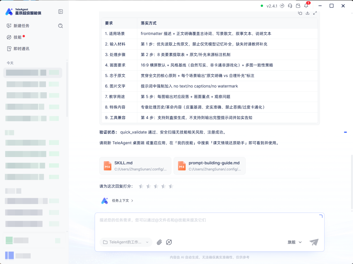353x264 pixels.
Task: Click table cell '7. 教学用途'
Action: [x=119, y=97]
